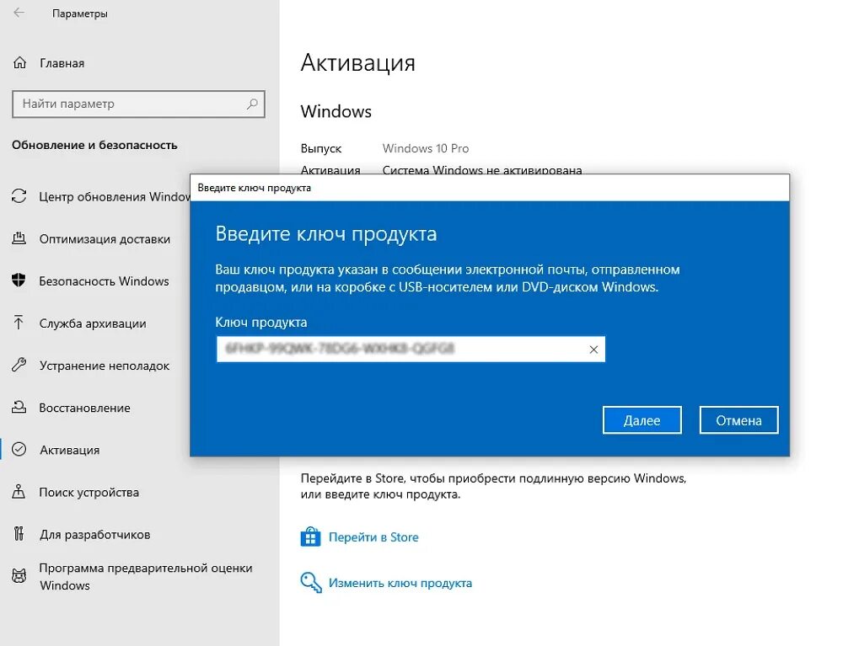
Task: Select Для разработчиков item
Action: pyautogui.click(x=94, y=535)
